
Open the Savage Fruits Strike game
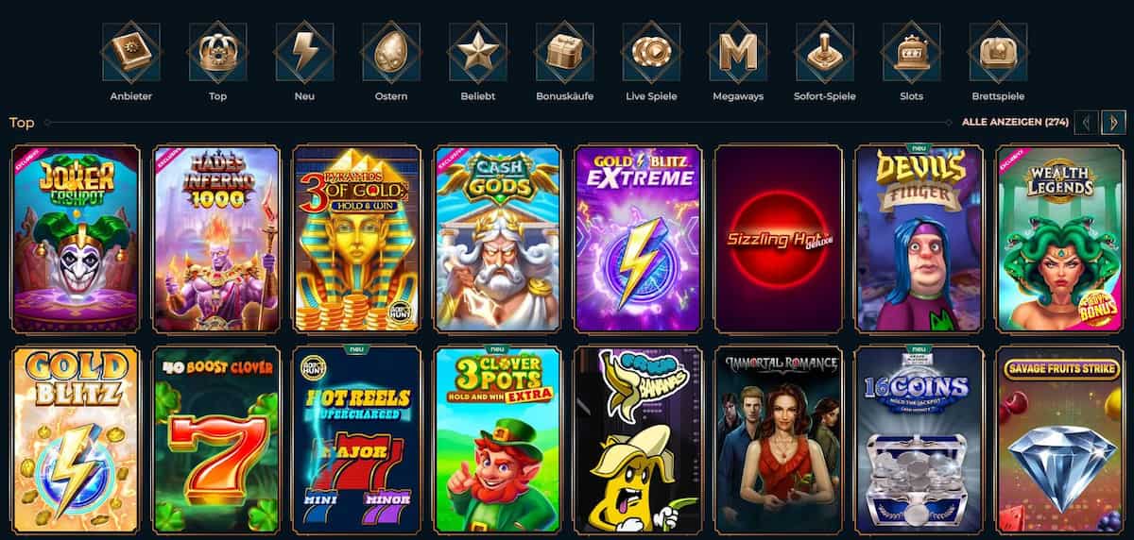1060,440
